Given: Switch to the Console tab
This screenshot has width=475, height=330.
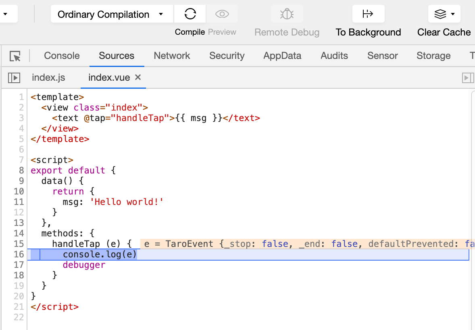Looking at the screenshot, I should click(62, 56).
